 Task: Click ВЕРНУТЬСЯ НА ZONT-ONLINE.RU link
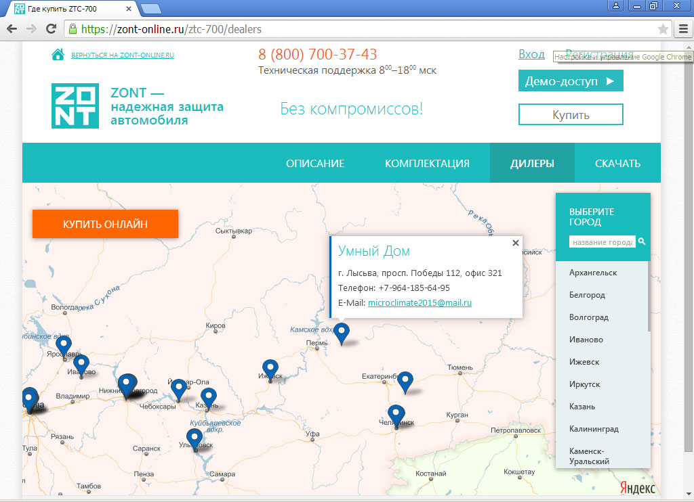click(x=123, y=55)
